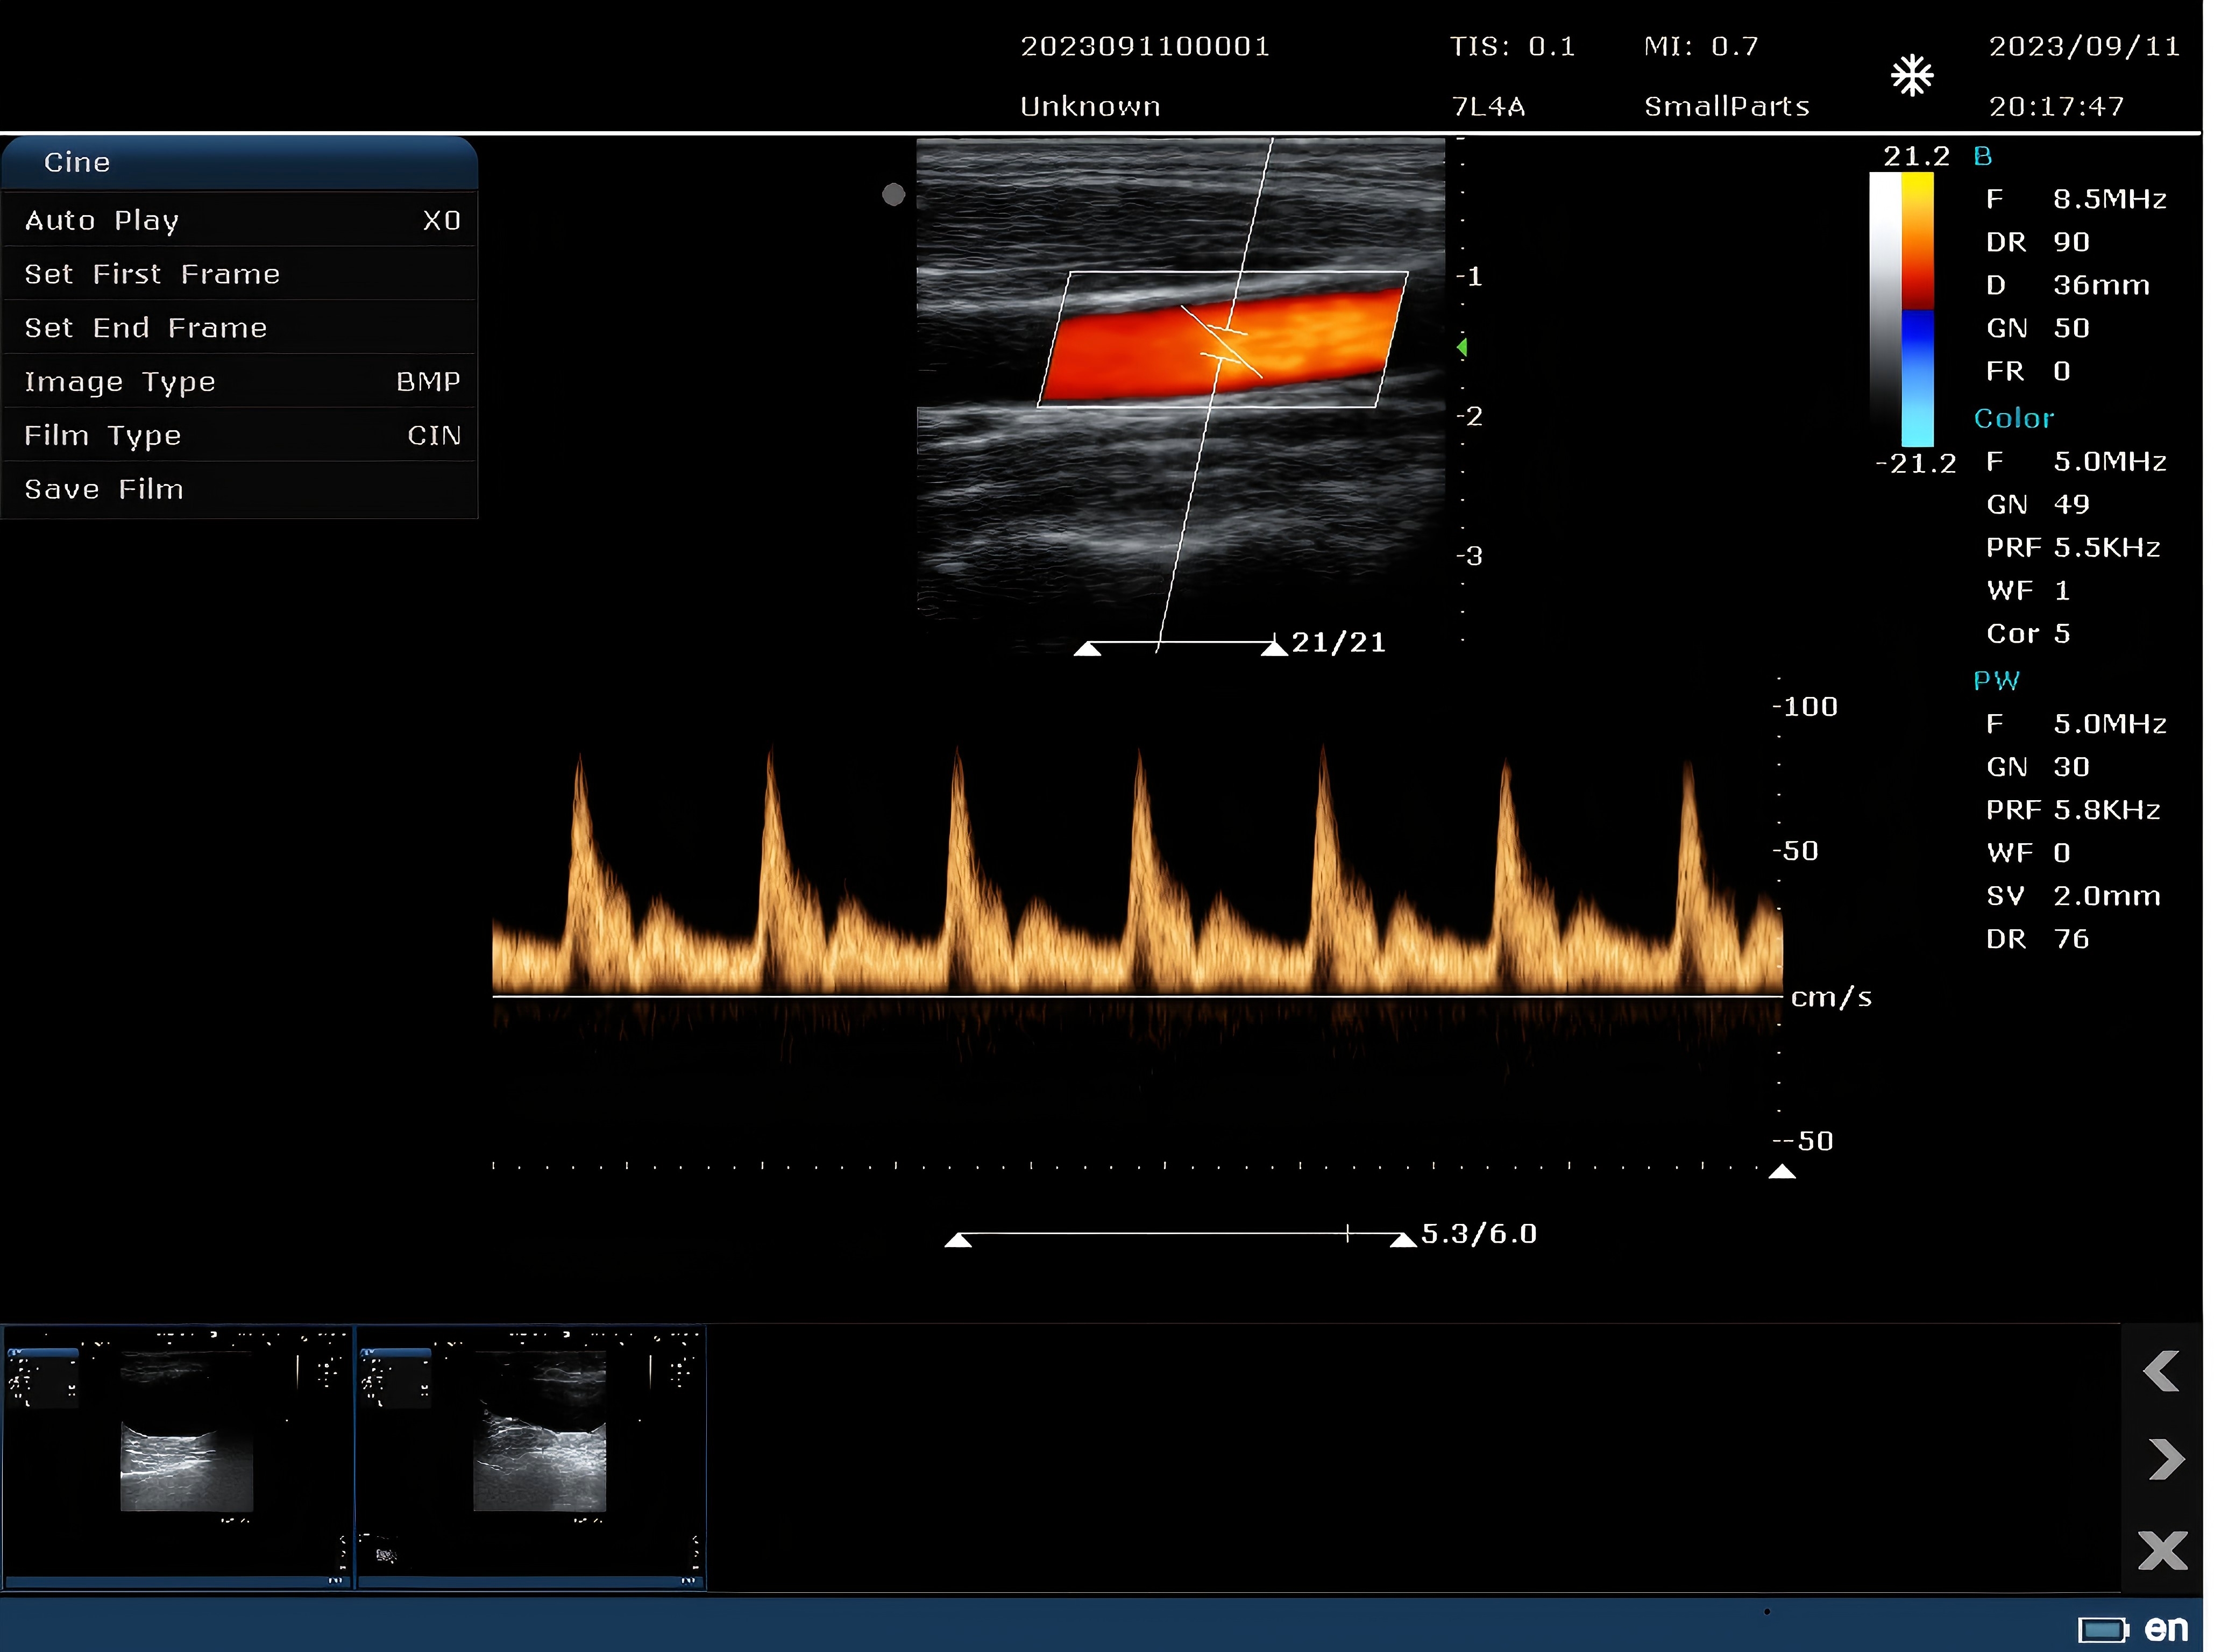The height and width of the screenshot is (1652, 2214).
Task: Click the 5.3/6.0 time readout
Action: tap(1478, 1233)
